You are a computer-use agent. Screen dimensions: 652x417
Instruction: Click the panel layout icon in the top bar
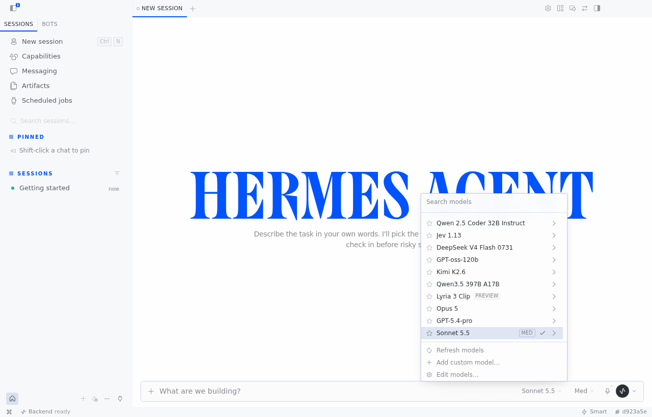[560, 8]
